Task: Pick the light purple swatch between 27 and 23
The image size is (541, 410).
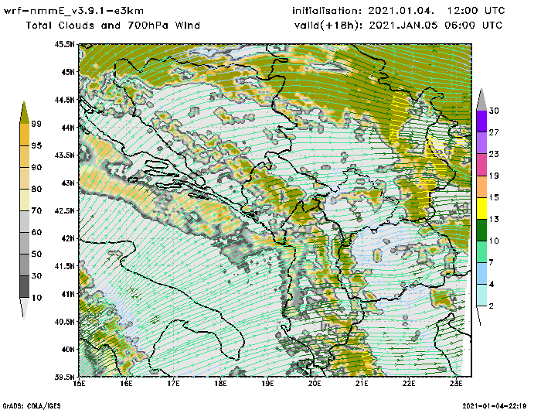Action: [481, 143]
